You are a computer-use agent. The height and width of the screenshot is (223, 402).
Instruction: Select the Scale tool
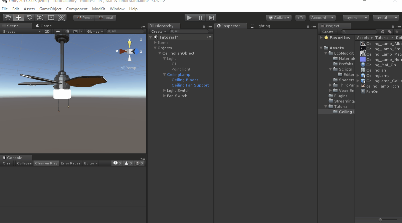pyautogui.click(x=40, y=18)
